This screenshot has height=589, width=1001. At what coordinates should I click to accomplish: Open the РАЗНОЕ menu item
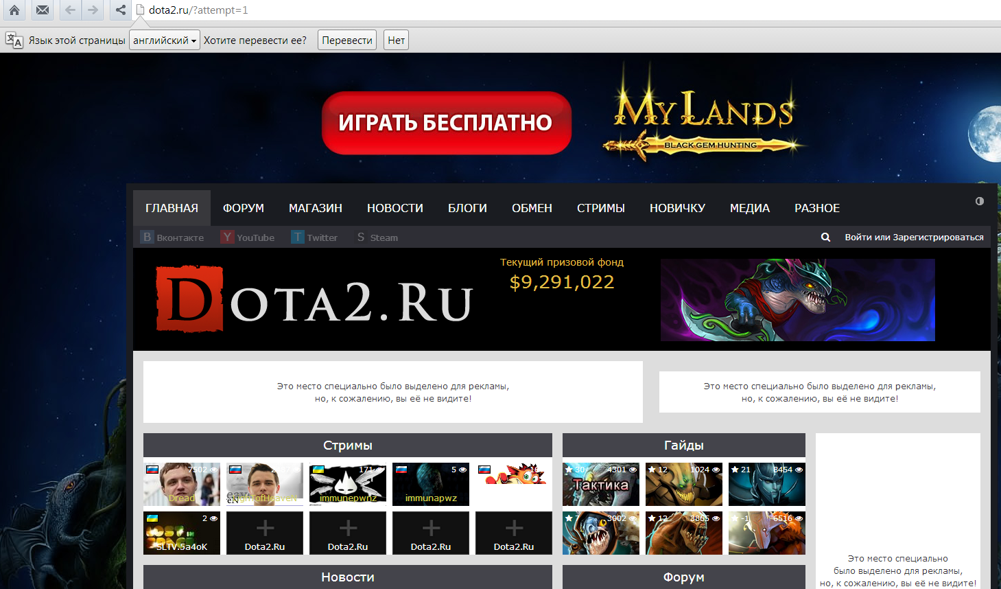pyautogui.click(x=817, y=208)
